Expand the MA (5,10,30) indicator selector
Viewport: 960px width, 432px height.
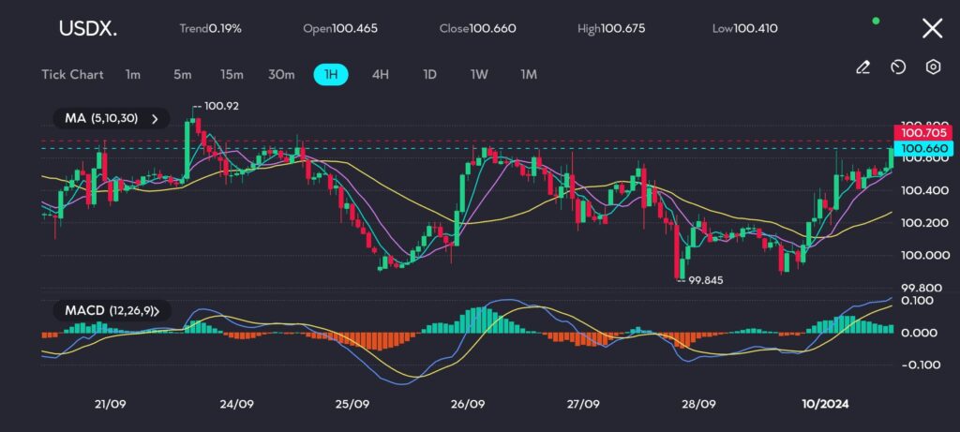[110, 118]
